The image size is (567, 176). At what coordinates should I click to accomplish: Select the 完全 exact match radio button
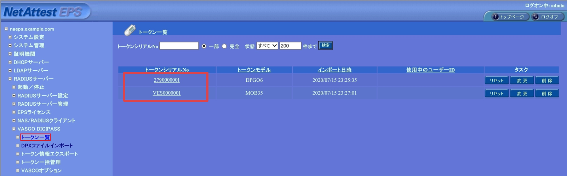pyautogui.click(x=224, y=46)
